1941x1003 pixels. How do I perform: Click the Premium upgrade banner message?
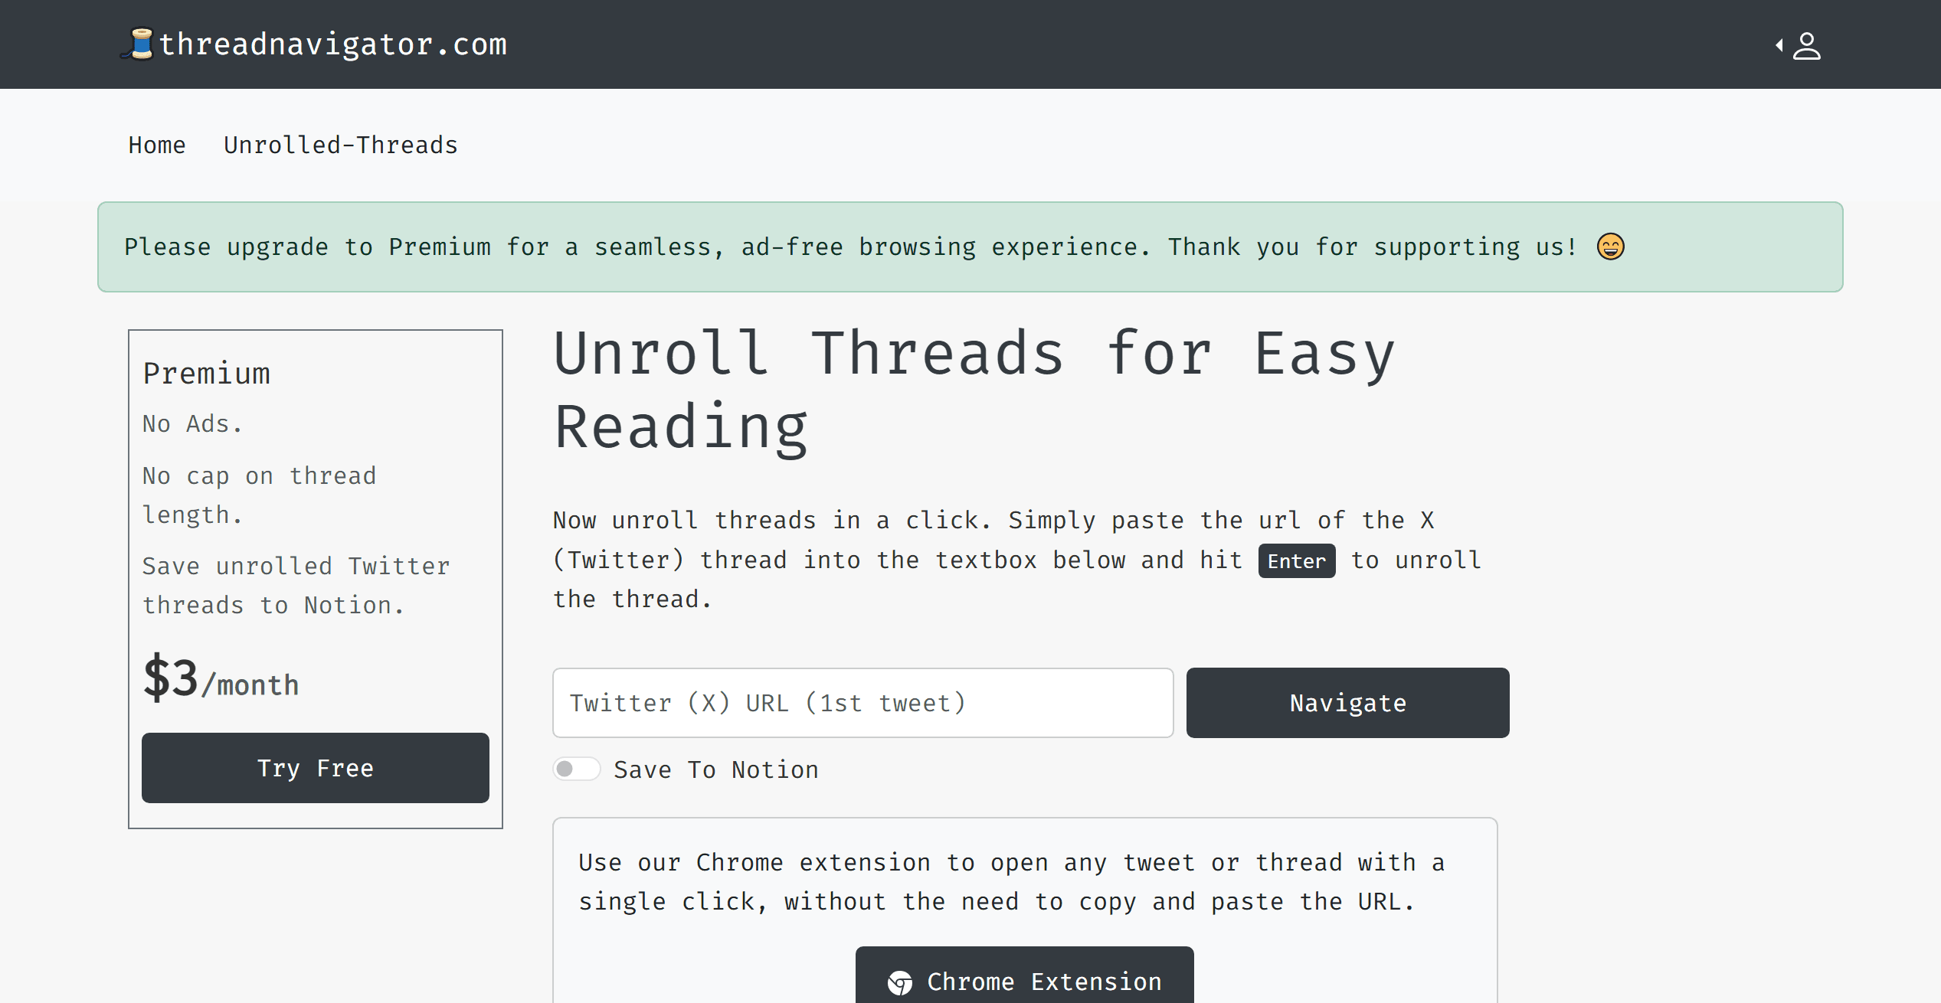[849, 247]
